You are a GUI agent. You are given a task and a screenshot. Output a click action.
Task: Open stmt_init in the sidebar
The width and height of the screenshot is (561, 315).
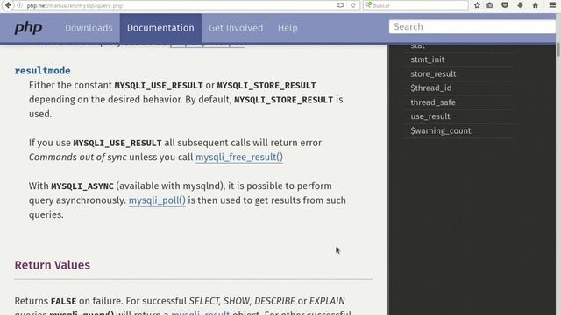point(428,59)
